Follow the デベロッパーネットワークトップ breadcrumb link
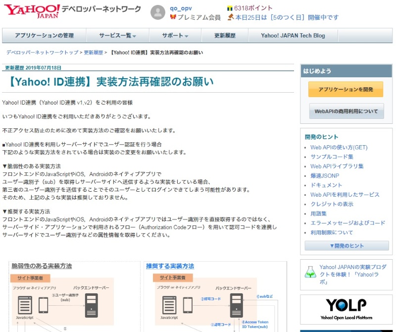This screenshot has width=396, height=332. coord(42,53)
